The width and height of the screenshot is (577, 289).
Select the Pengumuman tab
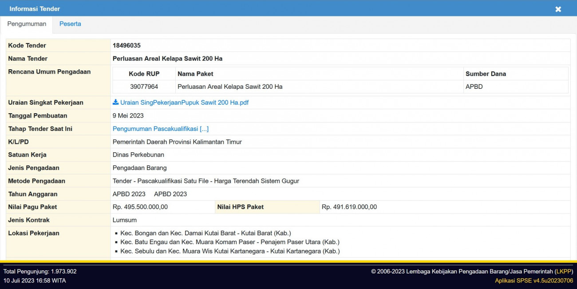[27, 24]
